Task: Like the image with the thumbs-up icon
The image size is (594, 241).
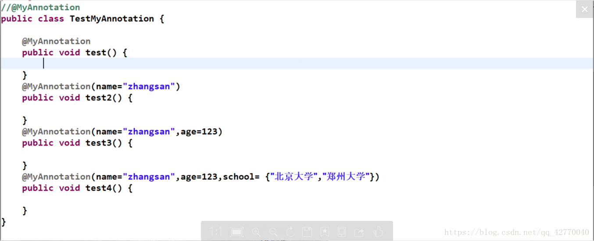Action: [378, 232]
